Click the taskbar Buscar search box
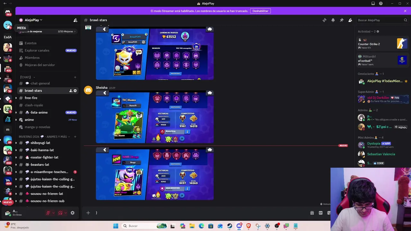The image size is (411, 231). click(x=144, y=226)
